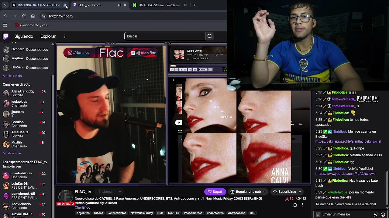The height and width of the screenshot is (218, 389).
Task: Follow the channel with Seguir button
Action: click(215, 192)
